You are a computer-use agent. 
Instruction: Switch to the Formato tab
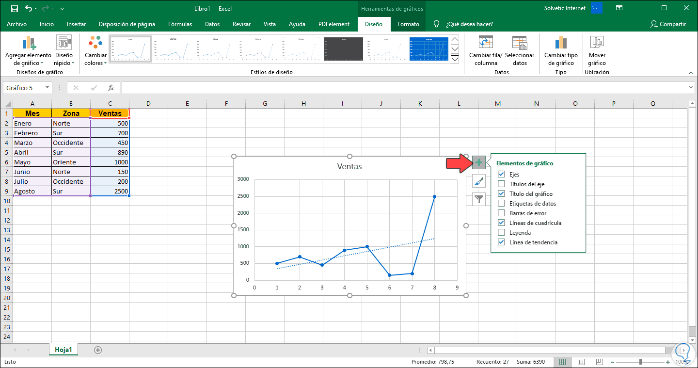(408, 24)
